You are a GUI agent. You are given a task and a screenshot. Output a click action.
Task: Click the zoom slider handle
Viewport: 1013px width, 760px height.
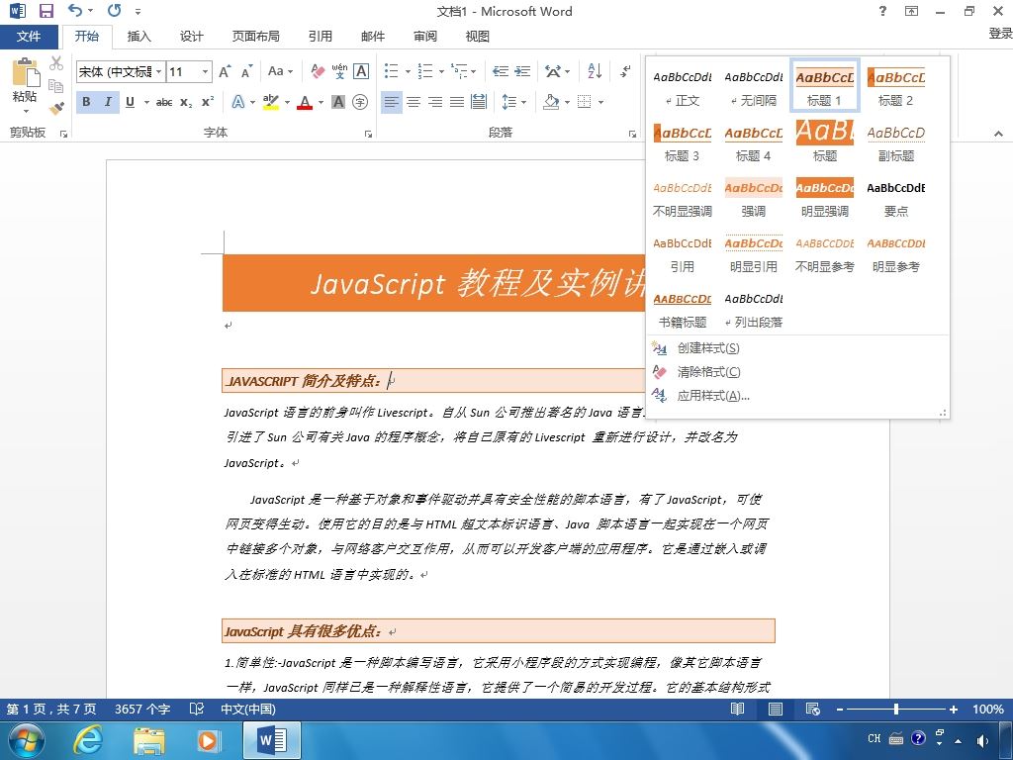click(x=896, y=709)
